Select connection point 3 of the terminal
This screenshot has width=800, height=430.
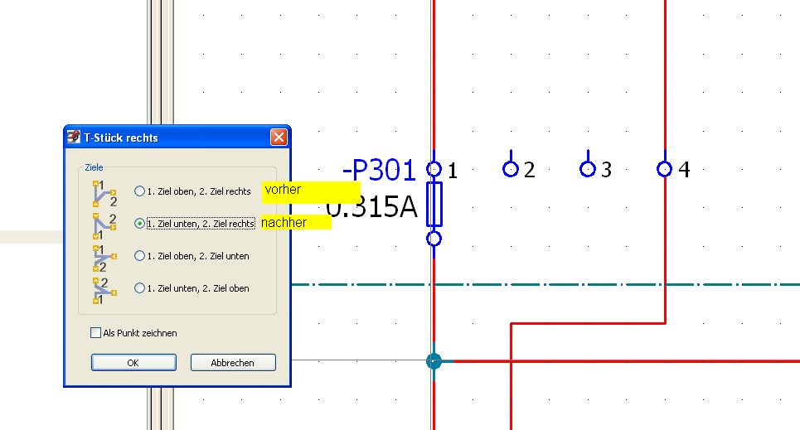tap(588, 169)
